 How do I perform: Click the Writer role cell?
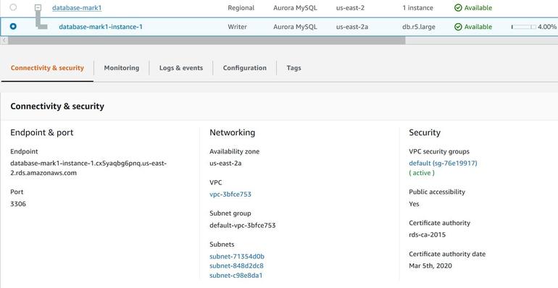[238, 27]
